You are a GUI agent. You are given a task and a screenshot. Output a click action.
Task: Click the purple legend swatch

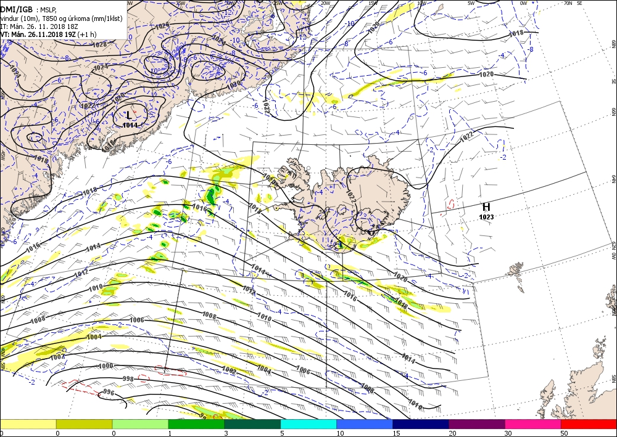[476, 424]
